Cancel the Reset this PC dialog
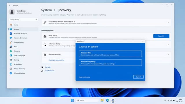Screen dimensions: 185x104 click(x=138, y=77)
